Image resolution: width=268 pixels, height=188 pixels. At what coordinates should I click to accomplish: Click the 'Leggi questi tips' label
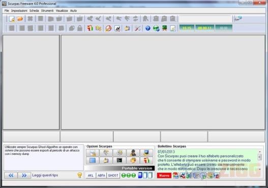[45, 175]
